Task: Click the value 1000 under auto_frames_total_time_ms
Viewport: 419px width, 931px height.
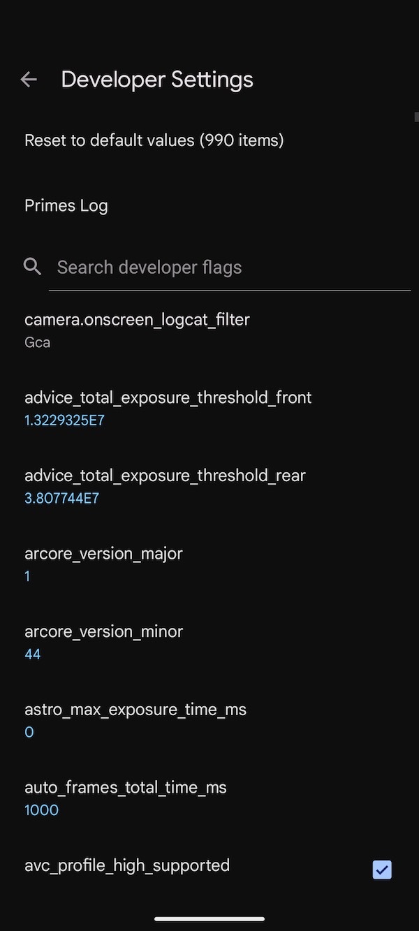Action: click(x=41, y=809)
